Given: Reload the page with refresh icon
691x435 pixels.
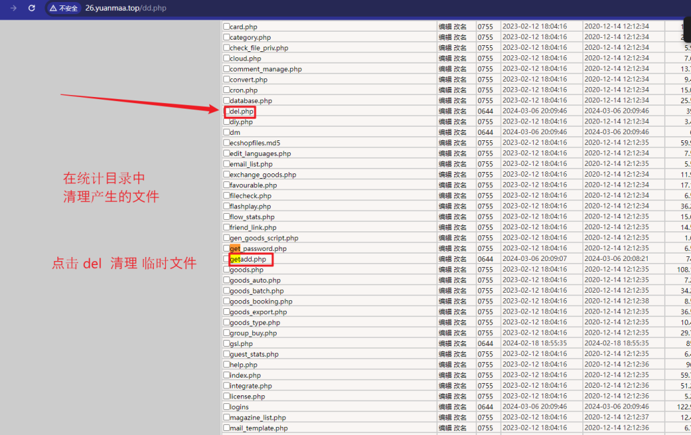Looking at the screenshot, I should [31, 8].
